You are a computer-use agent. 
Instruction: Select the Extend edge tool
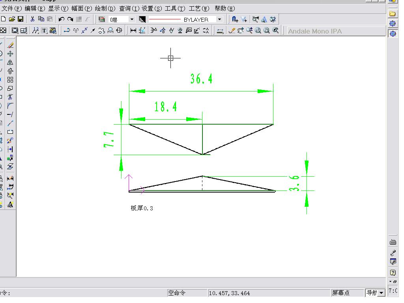tap(10, 114)
